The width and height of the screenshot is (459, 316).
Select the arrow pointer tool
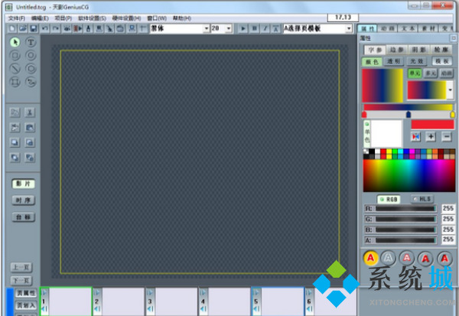(x=15, y=43)
